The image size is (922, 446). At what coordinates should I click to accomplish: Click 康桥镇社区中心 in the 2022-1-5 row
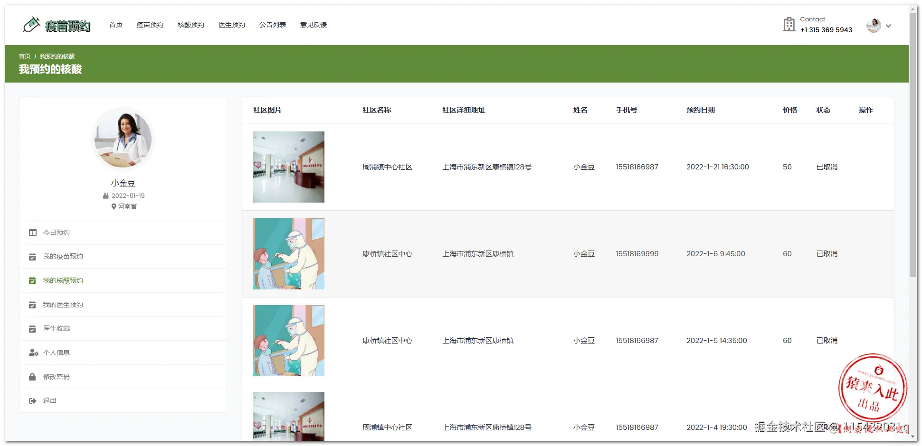point(387,341)
